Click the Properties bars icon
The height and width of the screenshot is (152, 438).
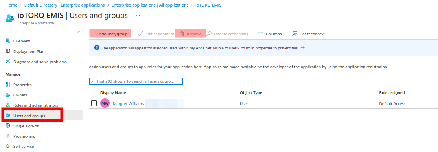(8, 85)
